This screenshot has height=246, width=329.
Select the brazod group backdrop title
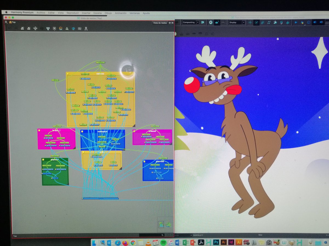[x=152, y=131]
